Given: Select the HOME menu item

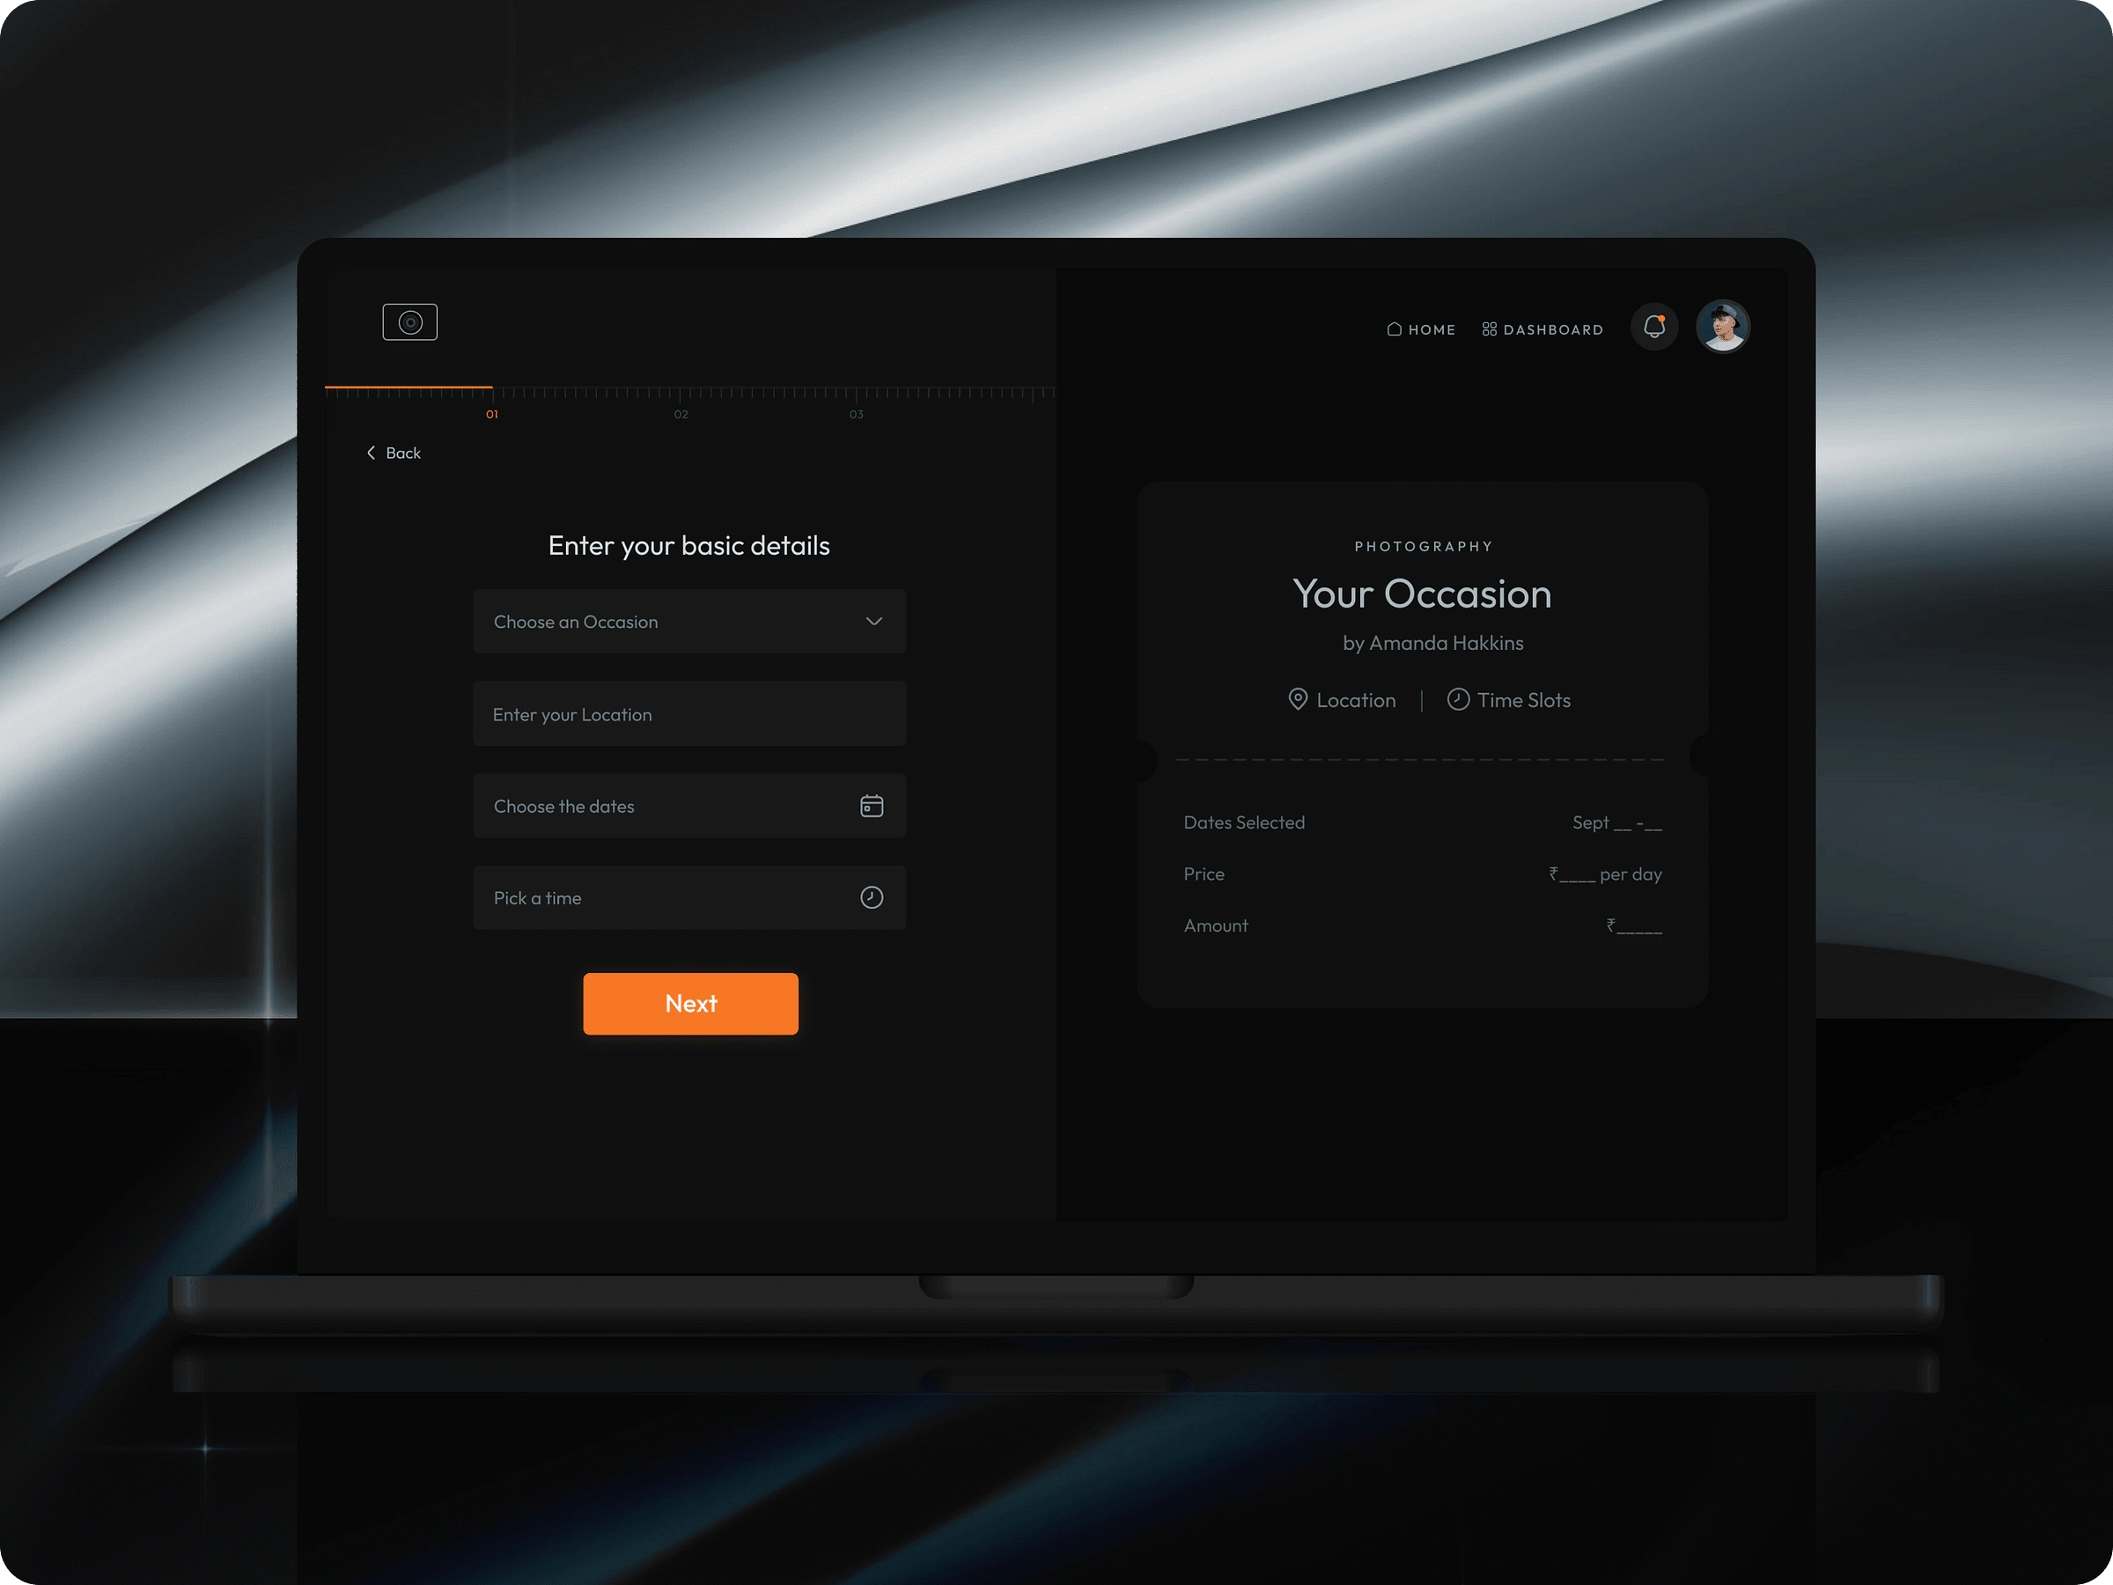Looking at the screenshot, I should coord(1421,328).
